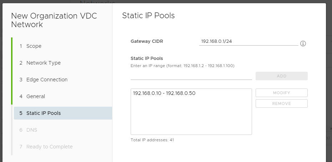Click the Gateway CIDR label

pyautogui.click(x=147, y=41)
